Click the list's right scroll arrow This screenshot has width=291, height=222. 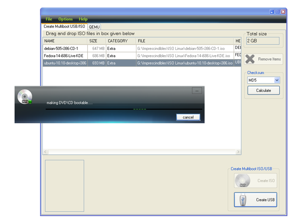click(x=238, y=152)
